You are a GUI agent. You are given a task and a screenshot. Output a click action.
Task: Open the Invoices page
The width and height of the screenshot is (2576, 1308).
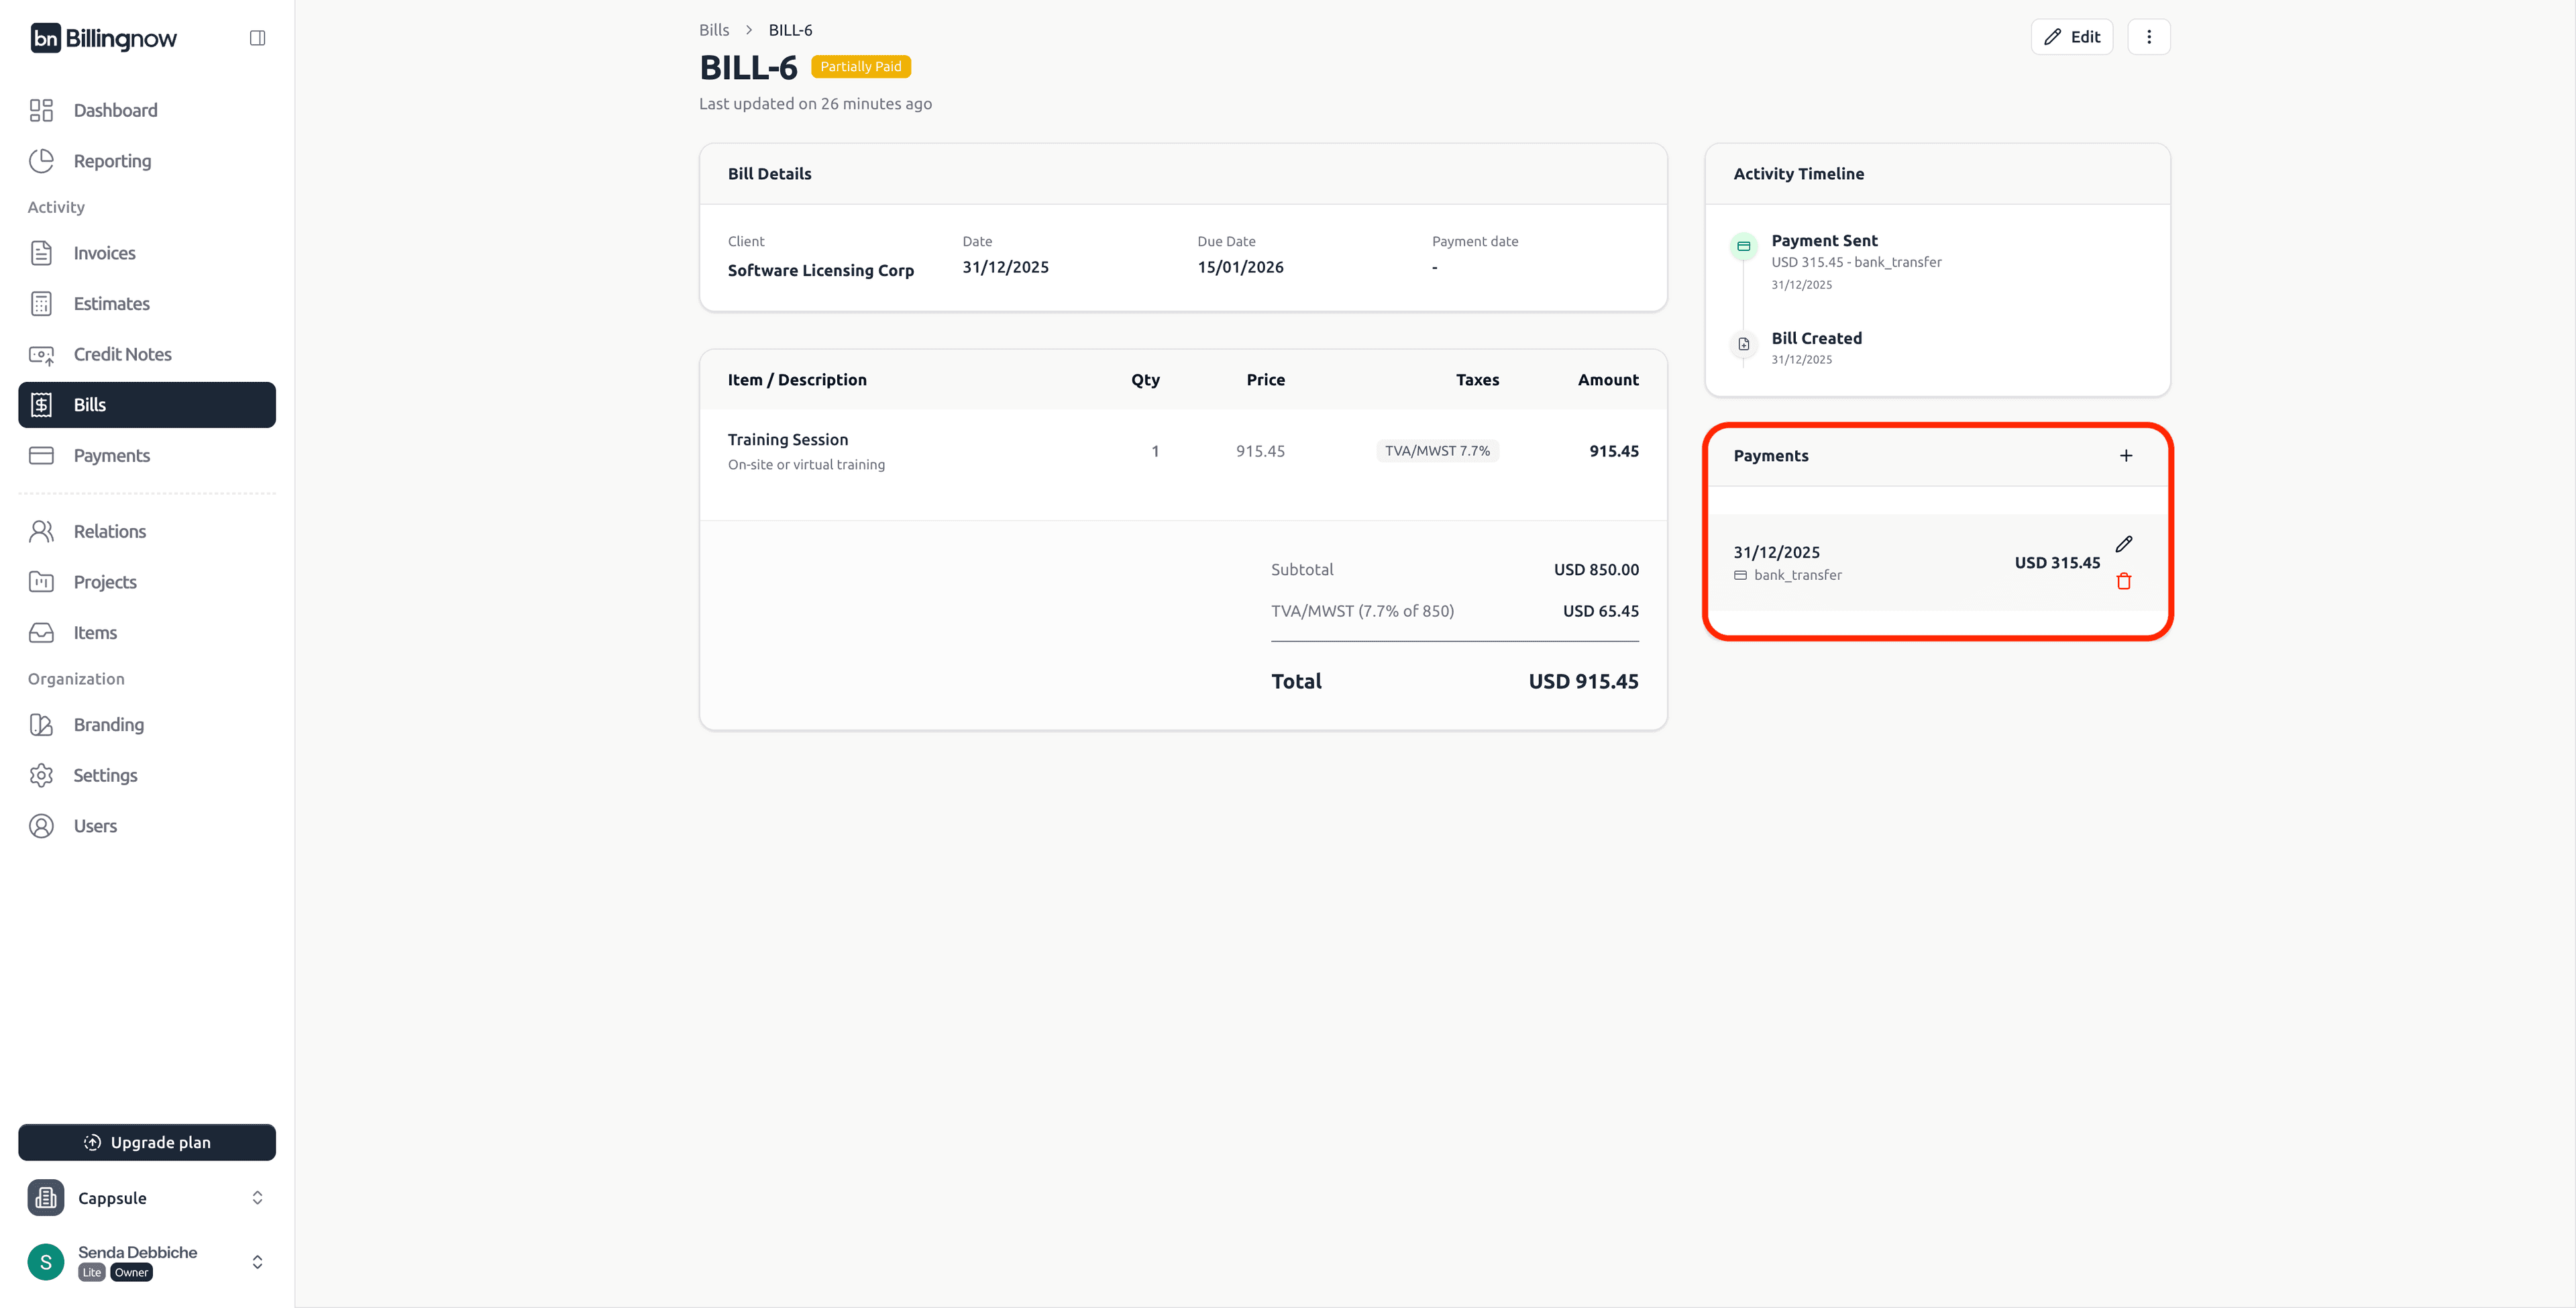point(105,252)
